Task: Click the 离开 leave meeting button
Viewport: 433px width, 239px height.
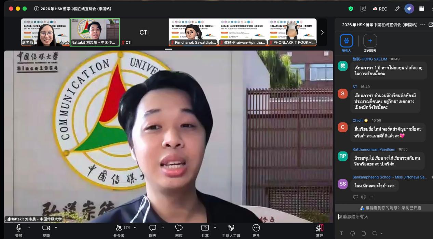Action: 319,230
